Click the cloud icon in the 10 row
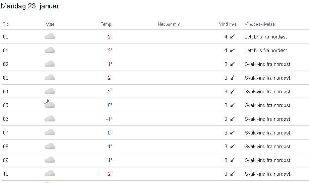Screen dimensions: 309x183 50,174
